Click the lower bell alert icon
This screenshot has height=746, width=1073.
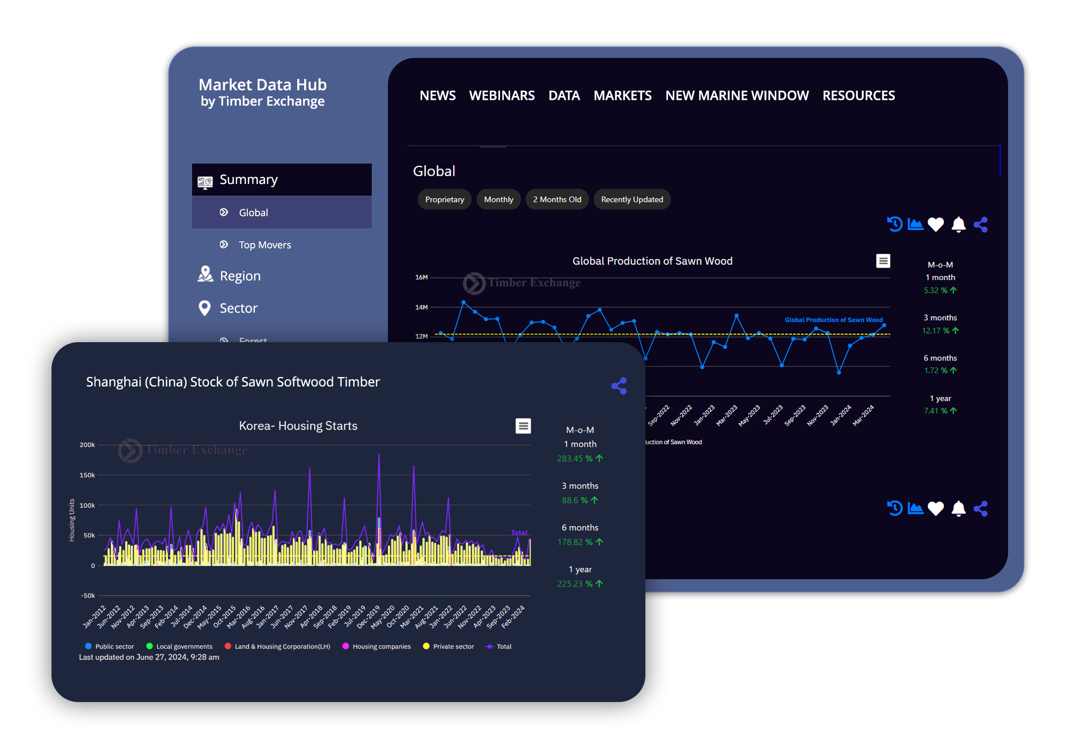tap(958, 508)
